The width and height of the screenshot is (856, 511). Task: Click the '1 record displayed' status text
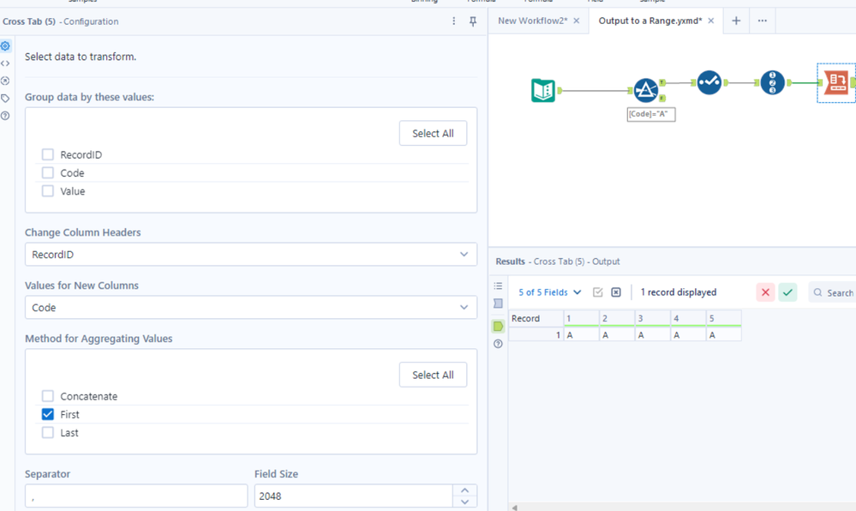coord(678,292)
